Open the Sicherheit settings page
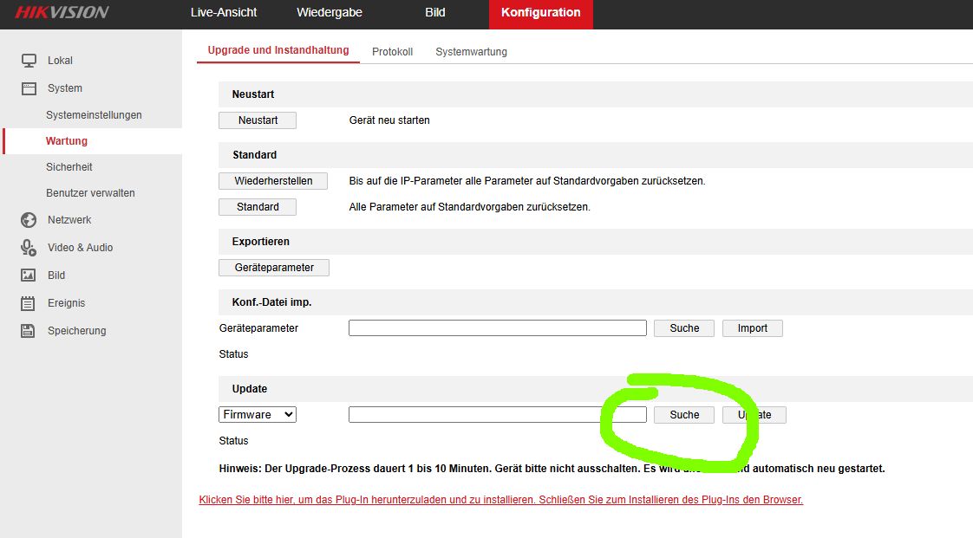The image size is (973, 538). (x=69, y=167)
